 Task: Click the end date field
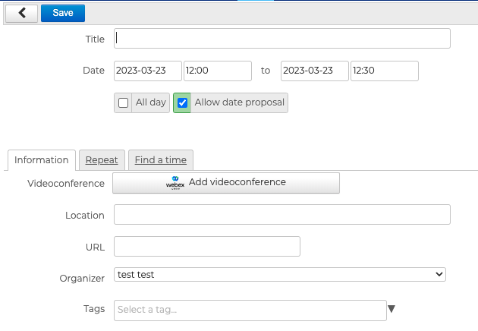point(314,71)
